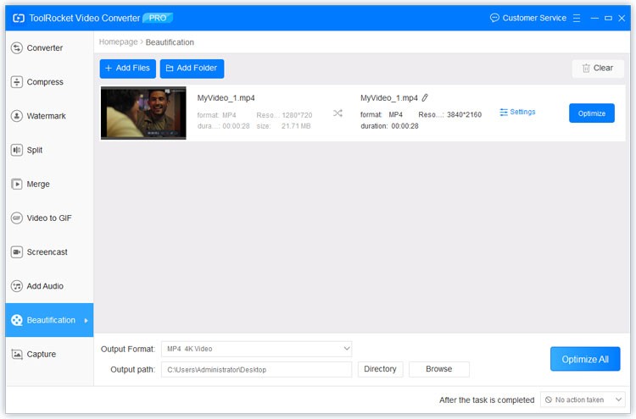The image size is (636, 419).
Task: Open the Converter sidebar icon
Action: coord(17,48)
